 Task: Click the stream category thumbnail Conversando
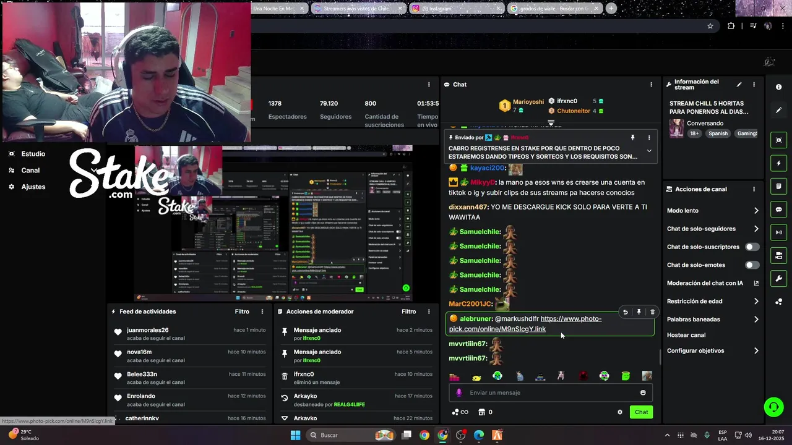pos(677,128)
